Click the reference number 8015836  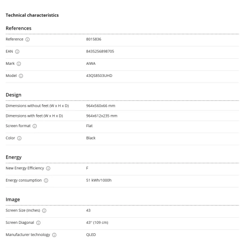(x=94, y=39)
